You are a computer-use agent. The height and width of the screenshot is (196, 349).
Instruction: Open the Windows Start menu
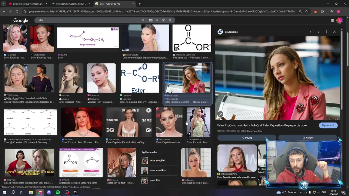pos(4,192)
